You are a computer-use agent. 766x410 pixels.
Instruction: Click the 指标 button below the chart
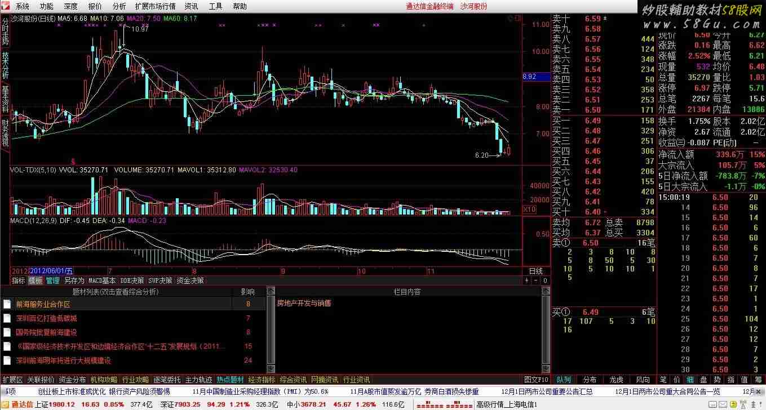coord(19,280)
